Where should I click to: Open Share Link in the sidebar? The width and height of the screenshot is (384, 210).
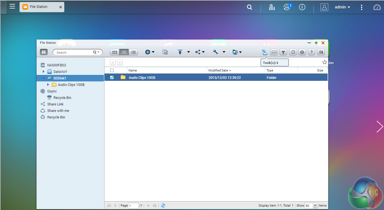click(55, 104)
